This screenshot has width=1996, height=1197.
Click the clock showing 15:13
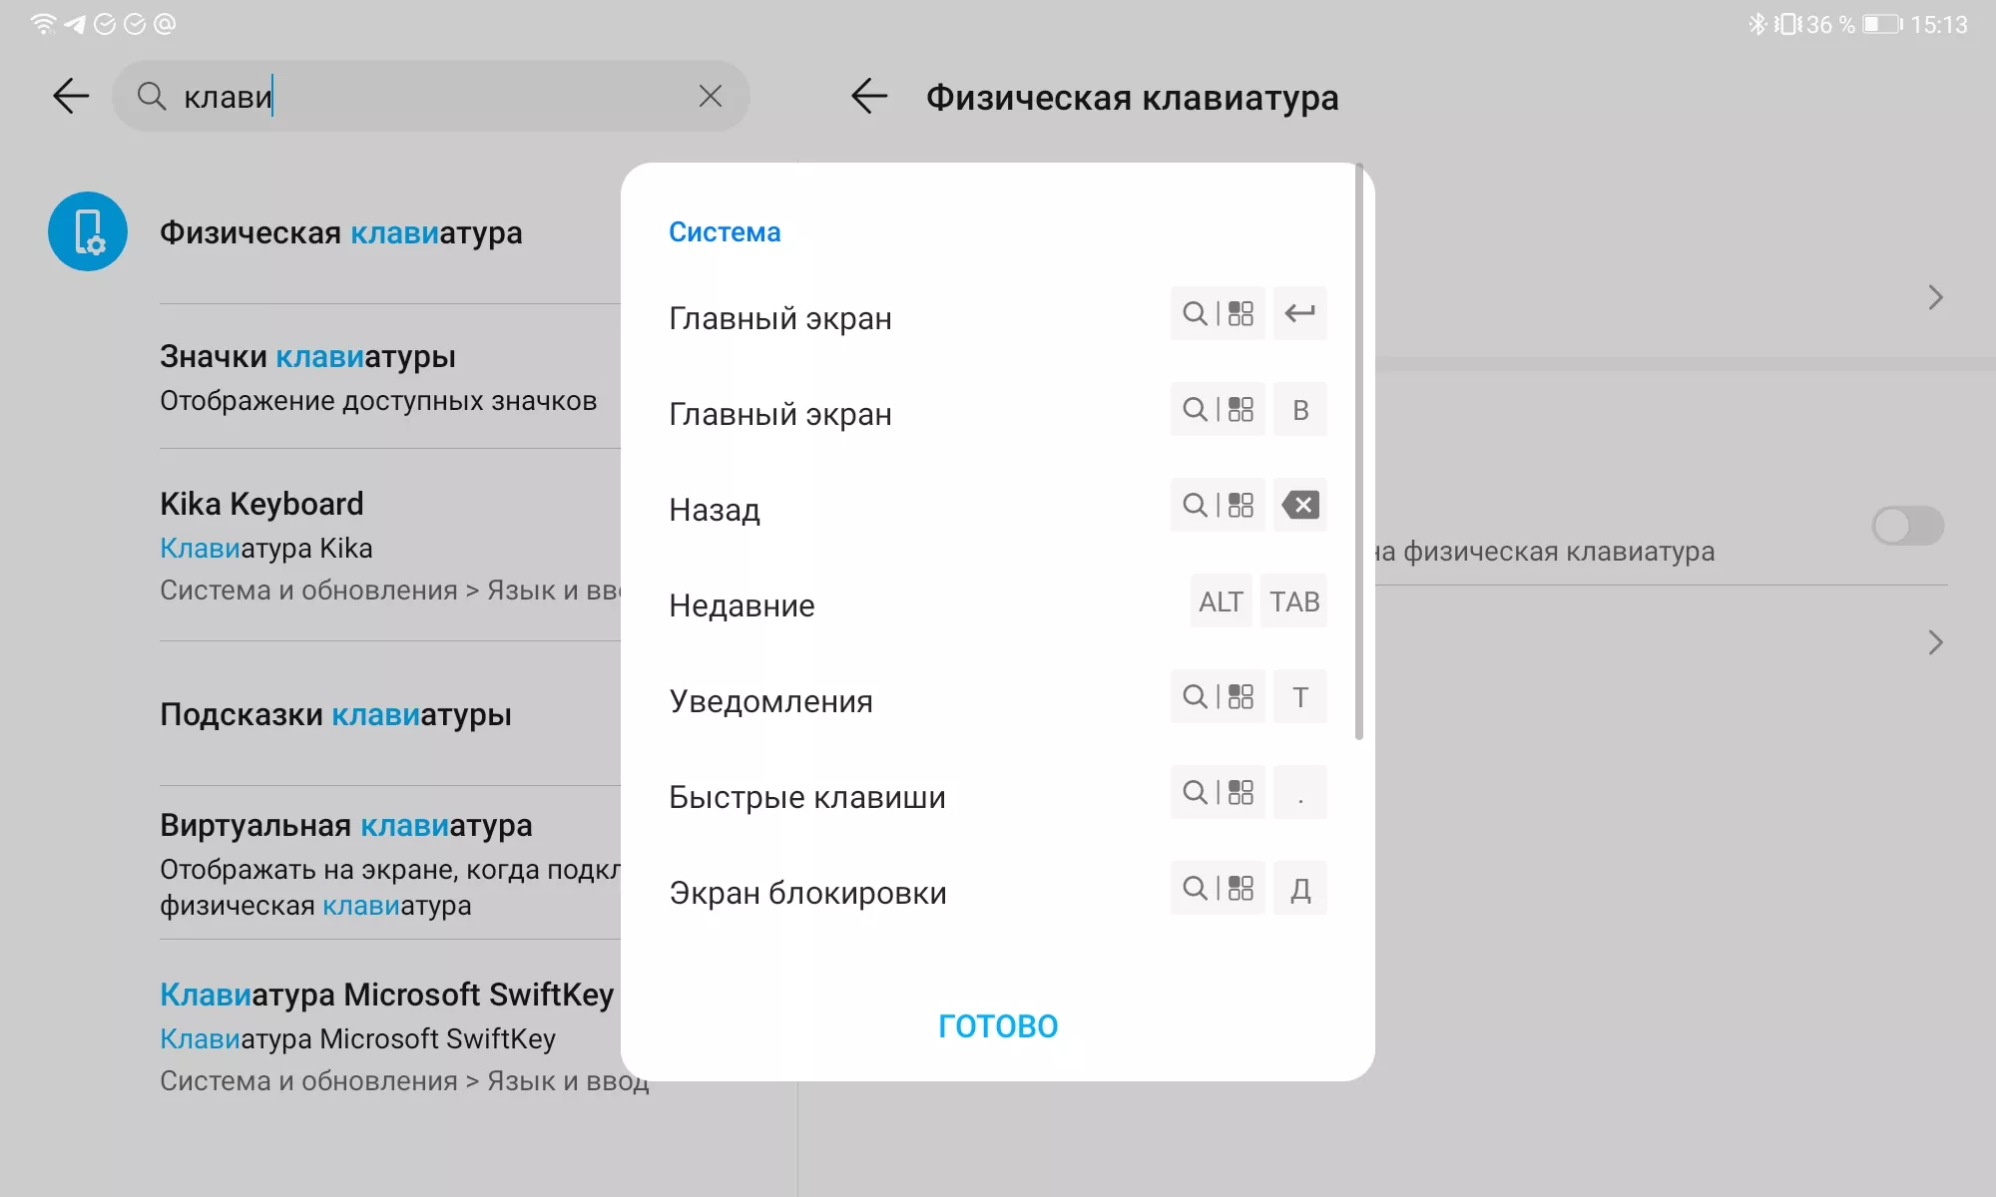point(1939,24)
